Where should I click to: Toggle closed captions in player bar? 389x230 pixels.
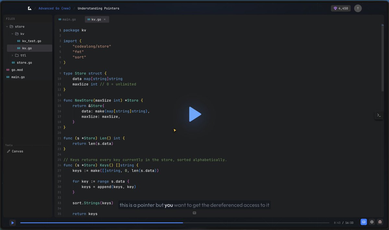[x=364, y=222]
